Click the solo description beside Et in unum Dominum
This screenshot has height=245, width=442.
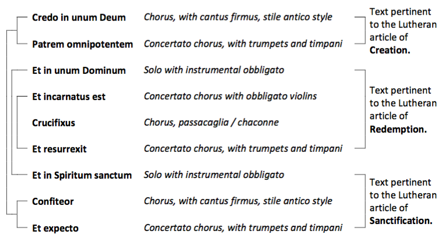pos(213,70)
